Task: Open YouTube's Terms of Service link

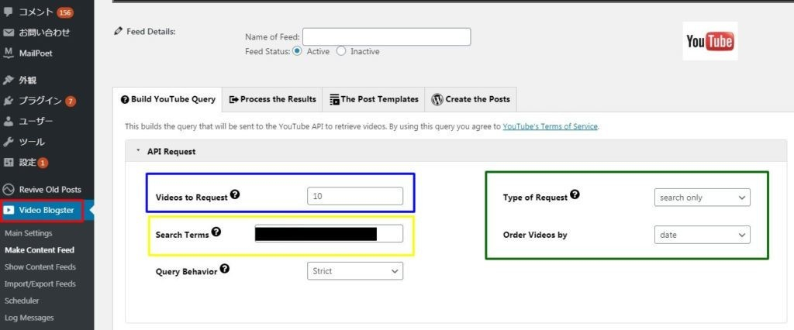Action: tap(550, 125)
